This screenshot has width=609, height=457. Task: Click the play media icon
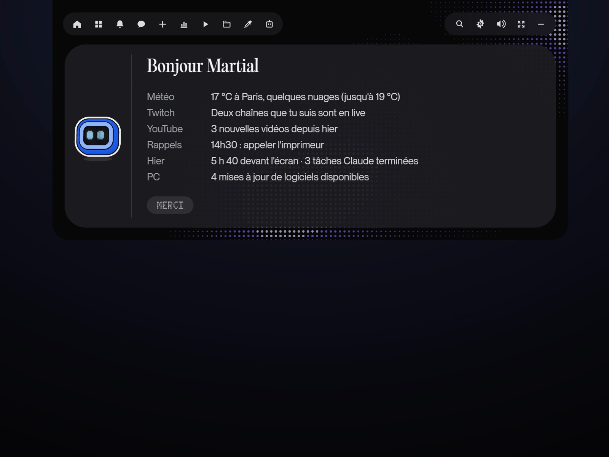[206, 24]
